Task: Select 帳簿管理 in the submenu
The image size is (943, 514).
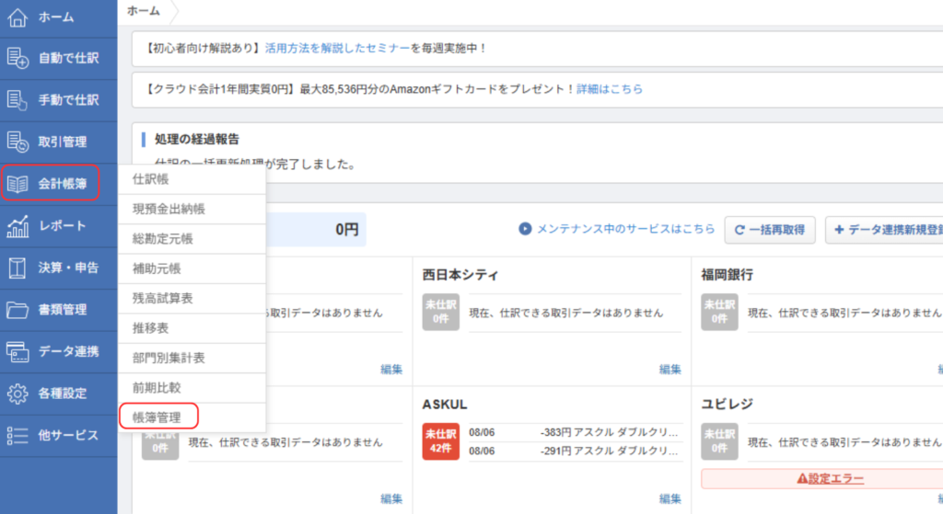Action: (157, 417)
